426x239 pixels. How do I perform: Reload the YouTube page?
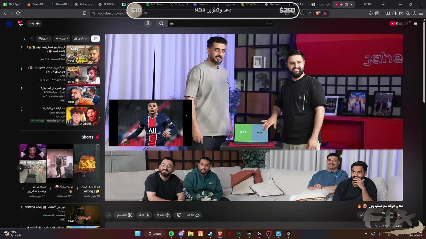18,13
